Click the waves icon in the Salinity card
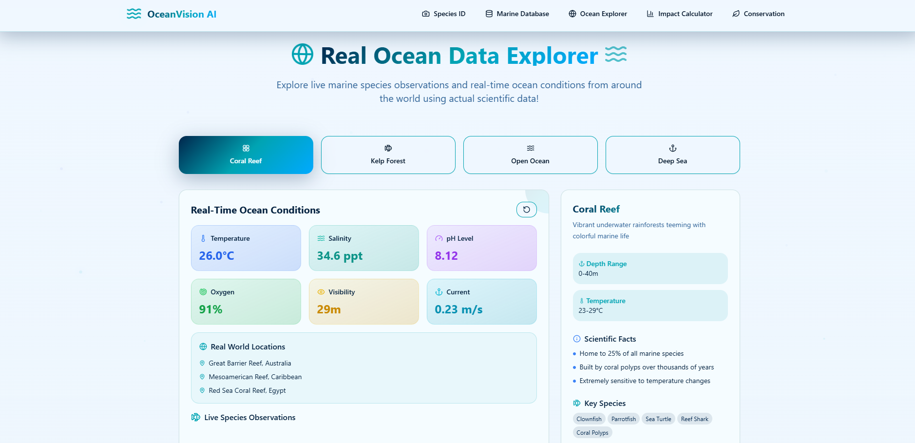915x443 pixels. pos(321,238)
